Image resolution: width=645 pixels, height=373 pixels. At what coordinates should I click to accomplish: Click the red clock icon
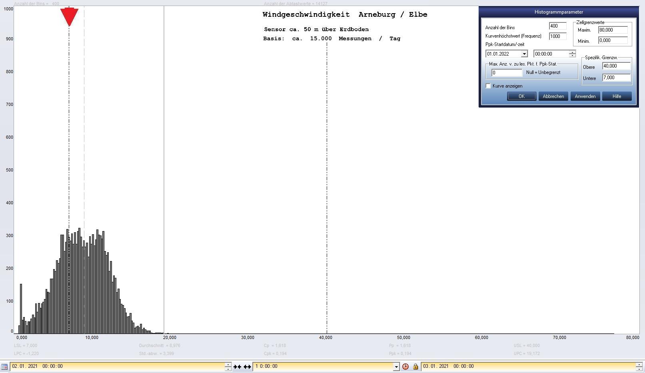[x=405, y=366]
